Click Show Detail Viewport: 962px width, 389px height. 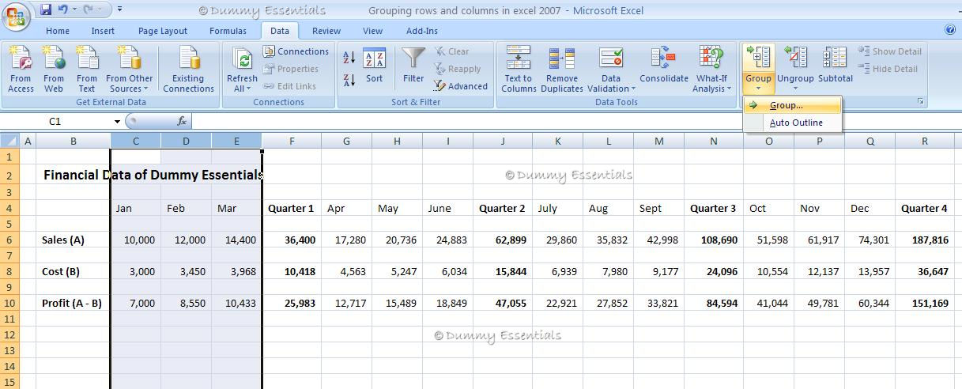(x=890, y=51)
